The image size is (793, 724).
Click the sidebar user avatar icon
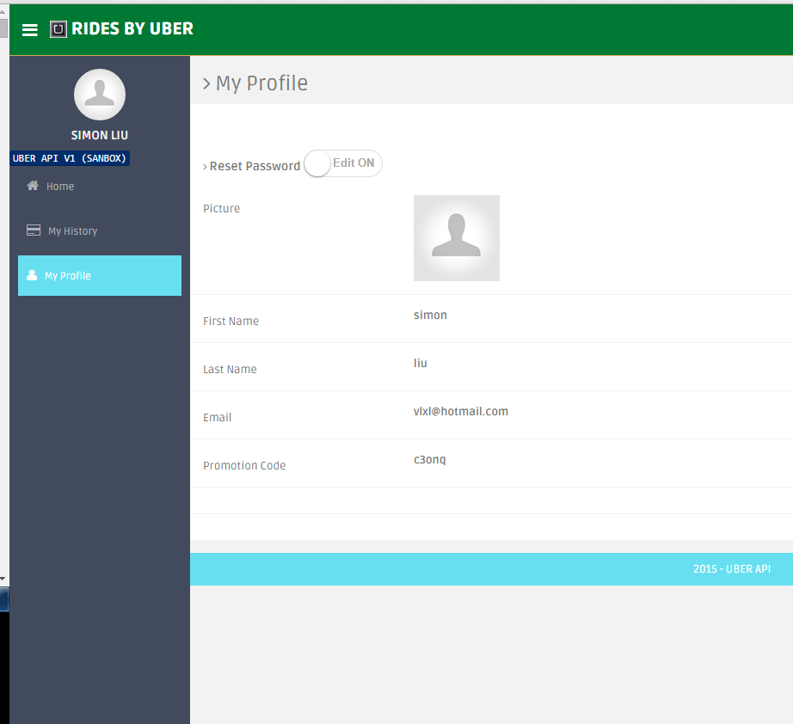[100, 95]
